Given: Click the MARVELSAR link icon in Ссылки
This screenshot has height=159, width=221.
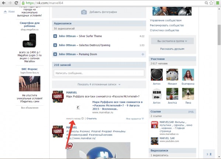Looking at the screenshot, I should [x=154, y=125].
